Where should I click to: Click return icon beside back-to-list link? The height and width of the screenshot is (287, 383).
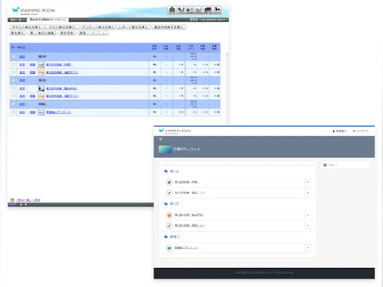pyautogui.click(x=12, y=200)
